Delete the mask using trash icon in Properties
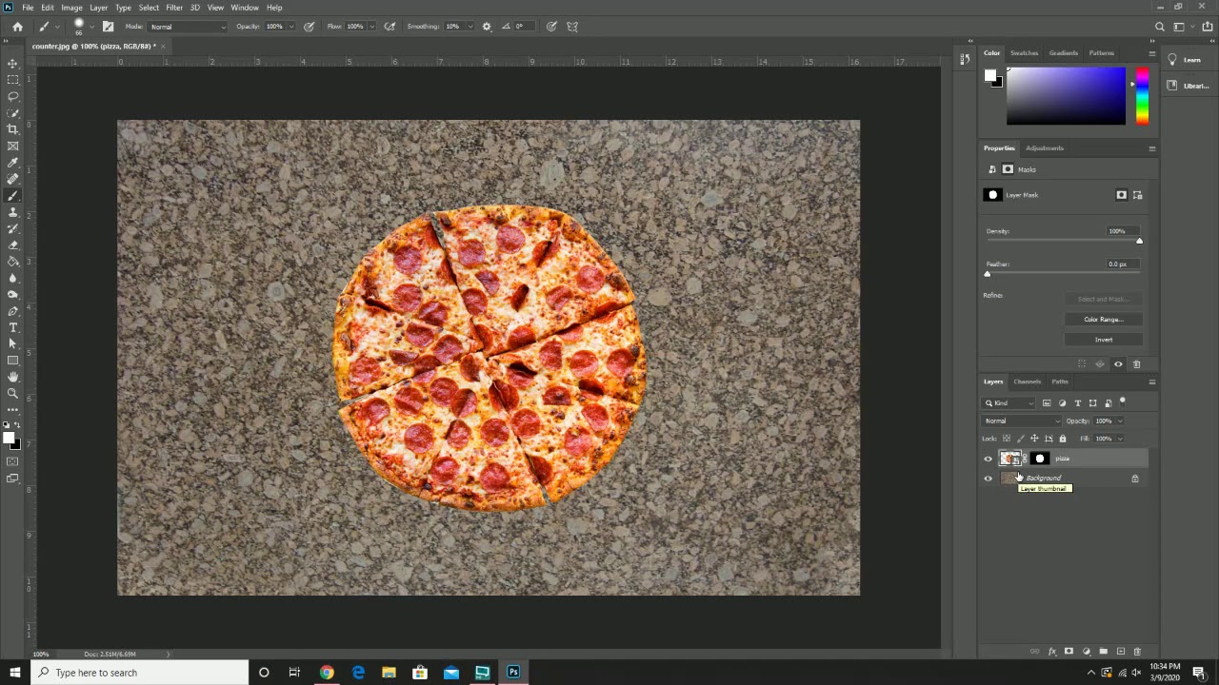 click(x=1136, y=364)
